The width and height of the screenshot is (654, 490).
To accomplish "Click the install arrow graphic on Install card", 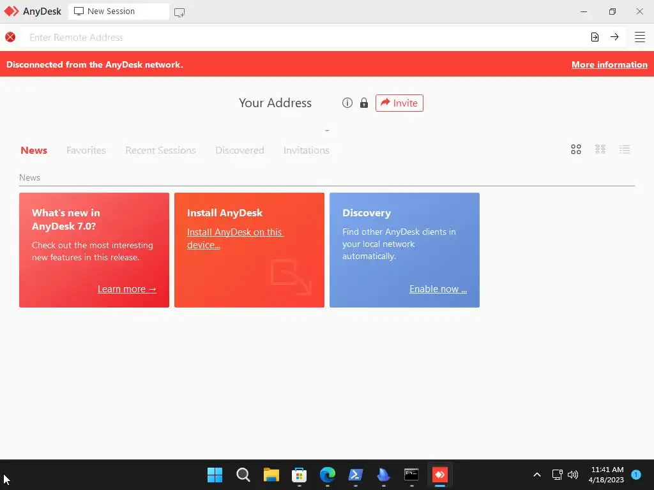I will (291, 277).
